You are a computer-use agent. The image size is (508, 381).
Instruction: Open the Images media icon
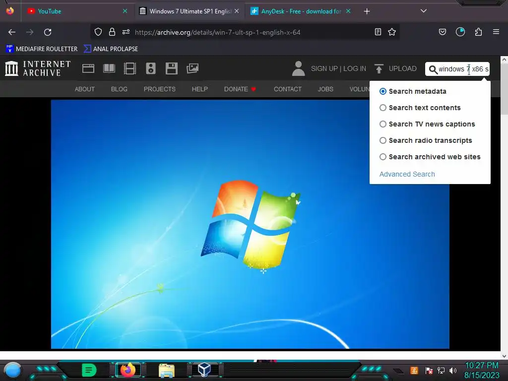192,68
